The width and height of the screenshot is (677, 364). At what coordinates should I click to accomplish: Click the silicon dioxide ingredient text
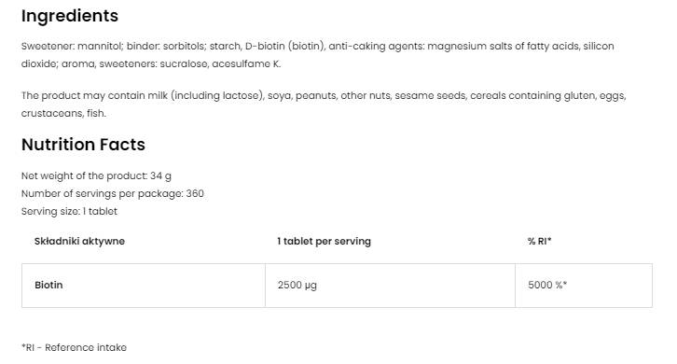coord(317,55)
